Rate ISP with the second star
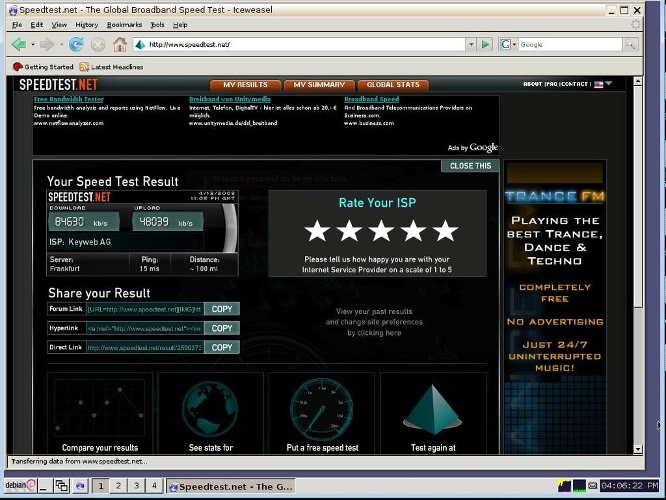The height and width of the screenshot is (500, 666). pos(349,230)
